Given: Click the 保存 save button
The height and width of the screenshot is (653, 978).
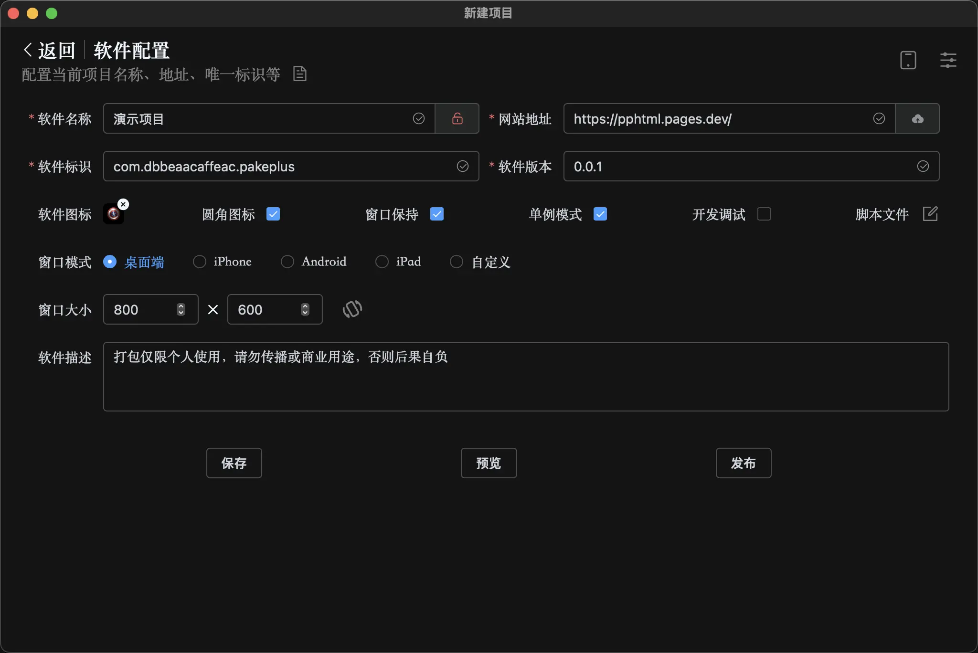Looking at the screenshot, I should (234, 463).
